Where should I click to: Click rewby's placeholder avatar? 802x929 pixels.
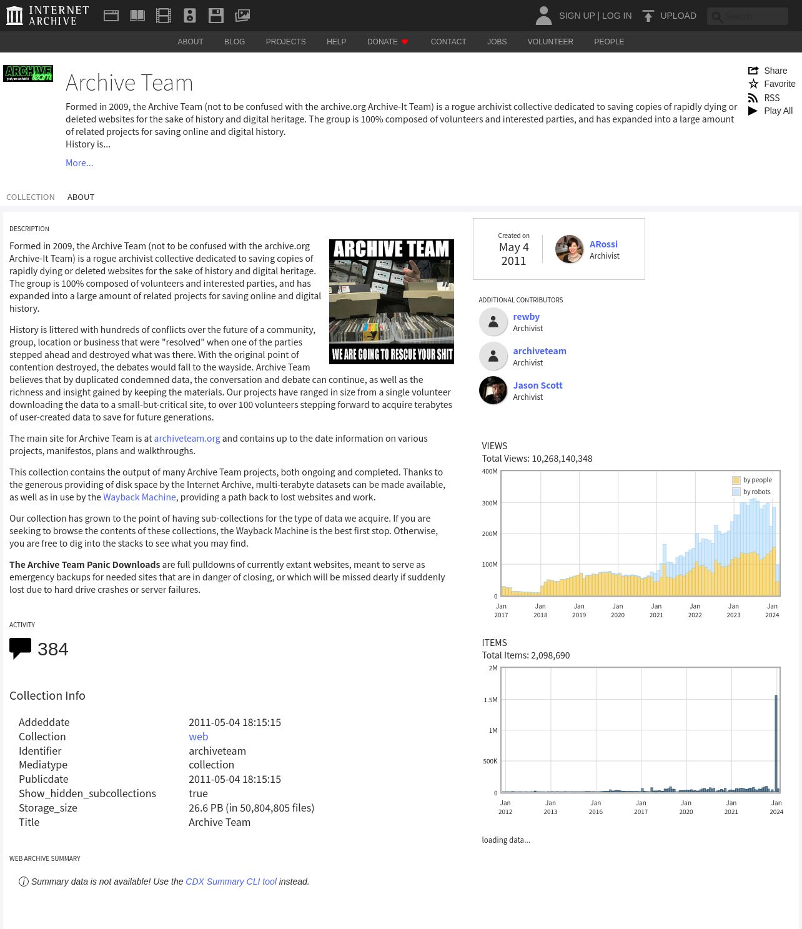coord(493,322)
